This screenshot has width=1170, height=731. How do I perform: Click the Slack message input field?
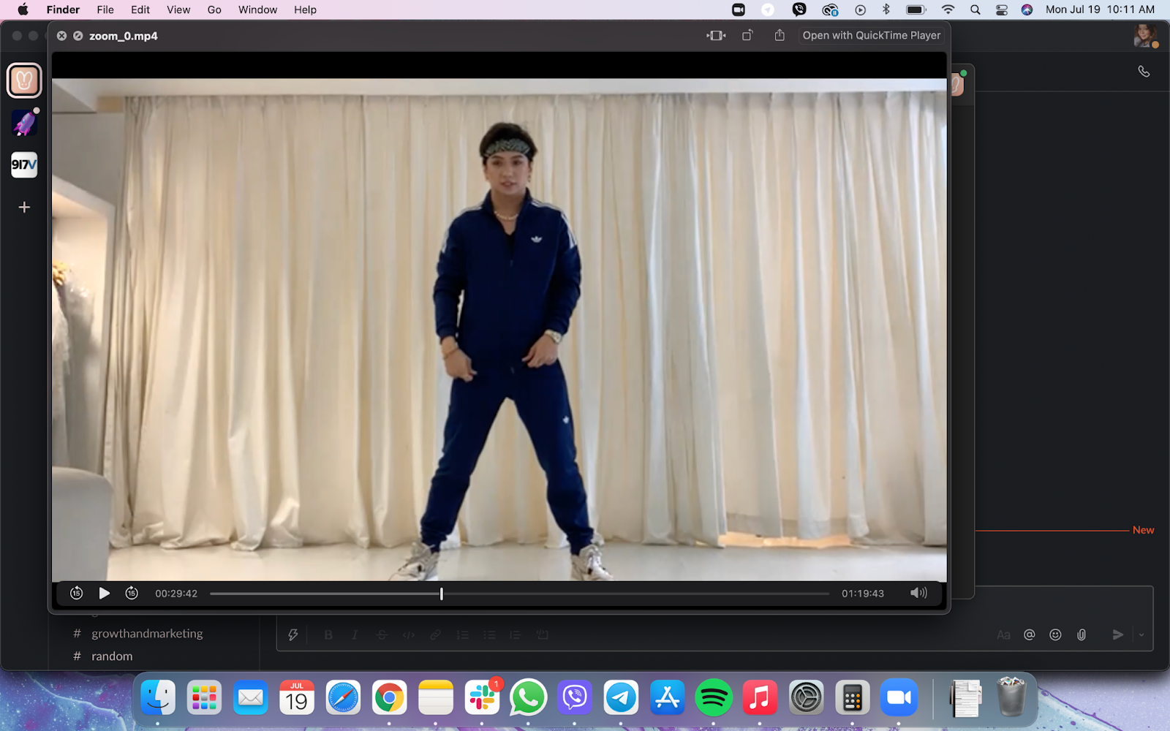pos(714,602)
